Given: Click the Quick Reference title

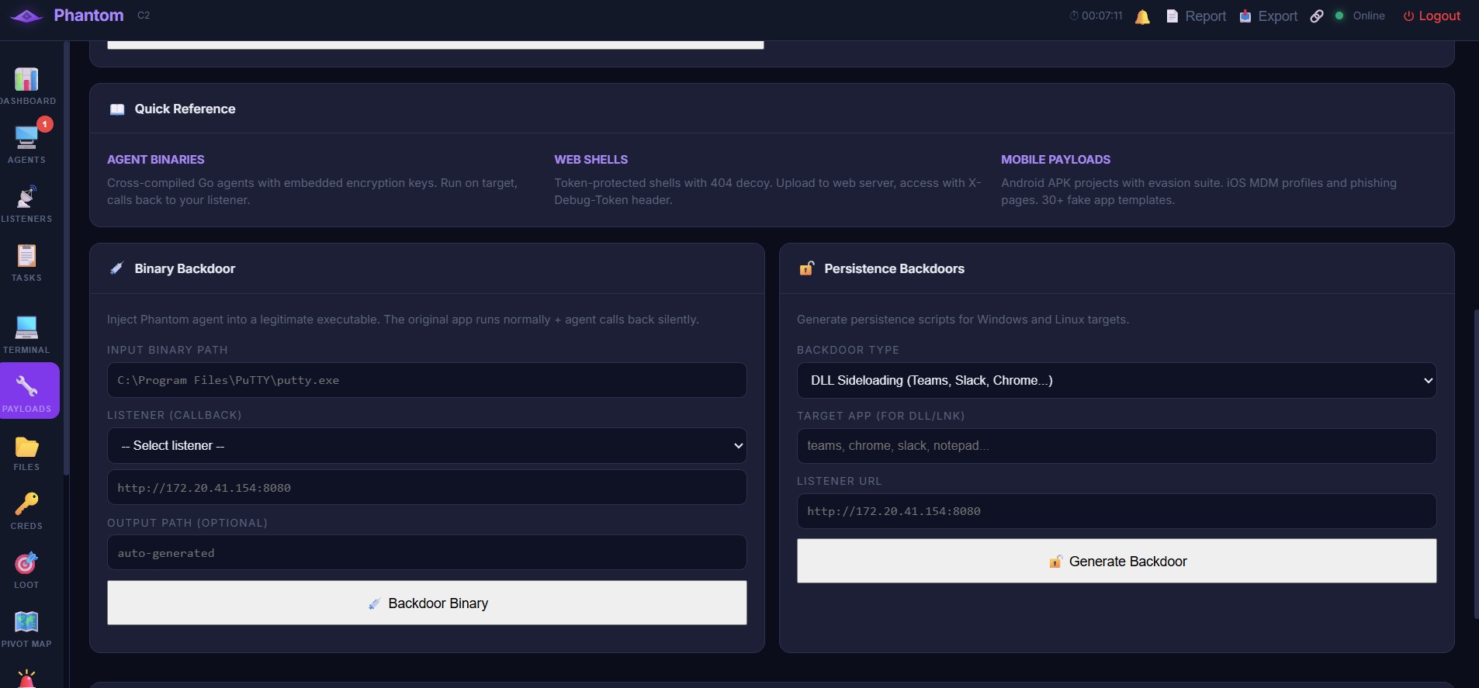Looking at the screenshot, I should click(x=185, y=109).
